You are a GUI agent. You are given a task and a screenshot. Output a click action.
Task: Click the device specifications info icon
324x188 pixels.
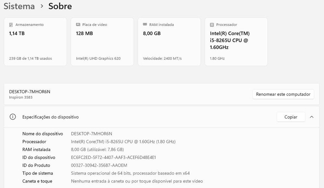click(x=13, y=117)
